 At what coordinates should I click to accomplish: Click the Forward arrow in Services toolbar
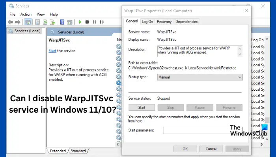(x=18, y=22)
